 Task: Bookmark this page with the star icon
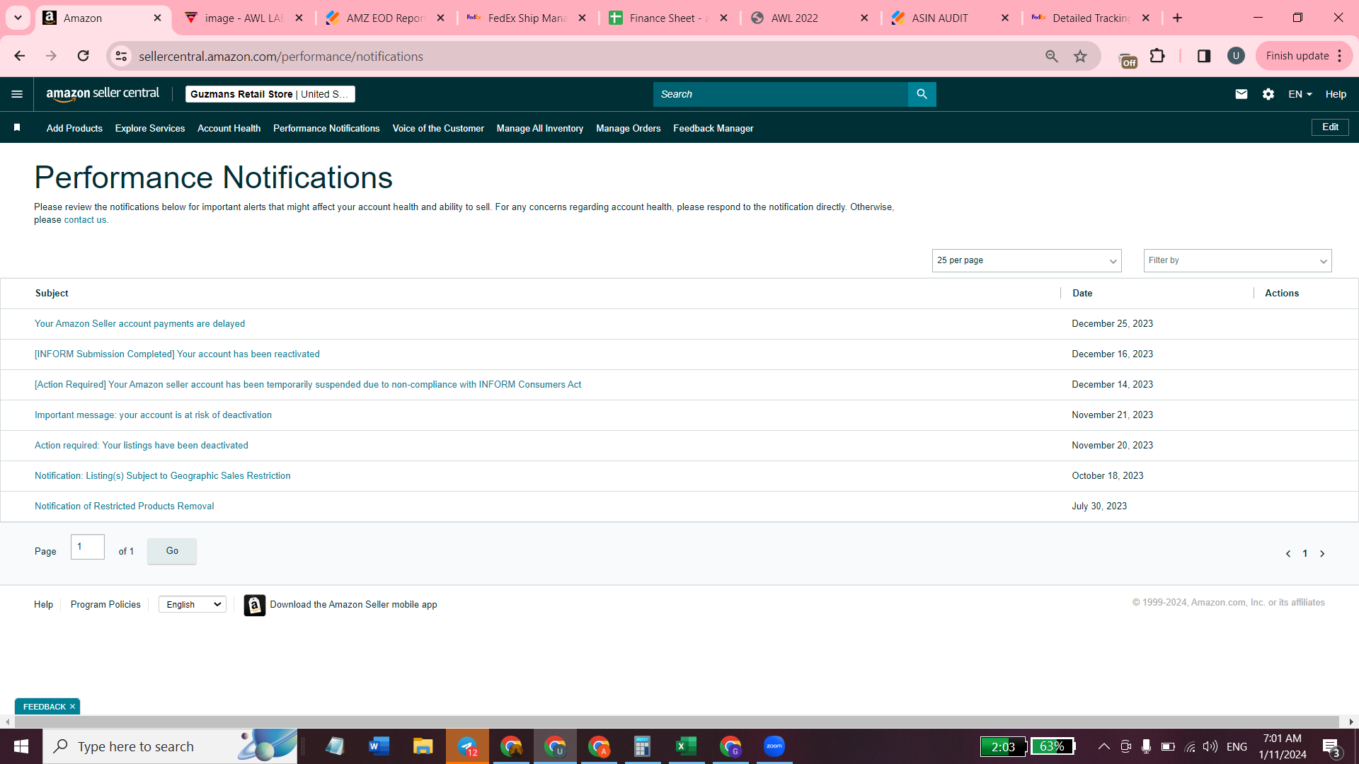[1079, 56]
